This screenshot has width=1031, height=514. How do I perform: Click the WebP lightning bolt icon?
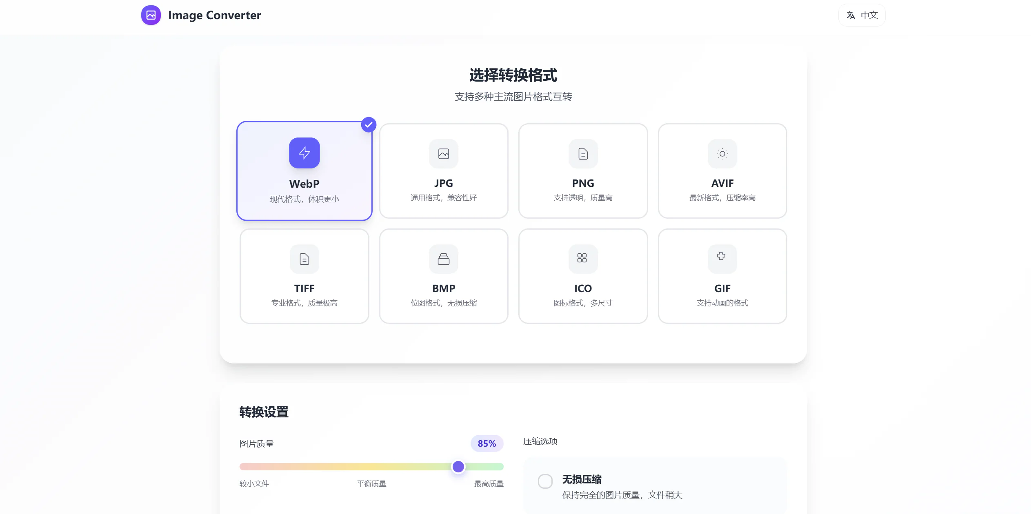tap(304, 153)
